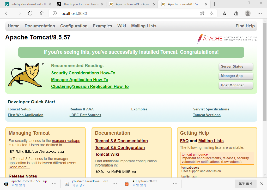The height and width of the screenshot is (190, 267).
Task: Open Tomcat 8.5 Configuration link
Action: point(120,147)
